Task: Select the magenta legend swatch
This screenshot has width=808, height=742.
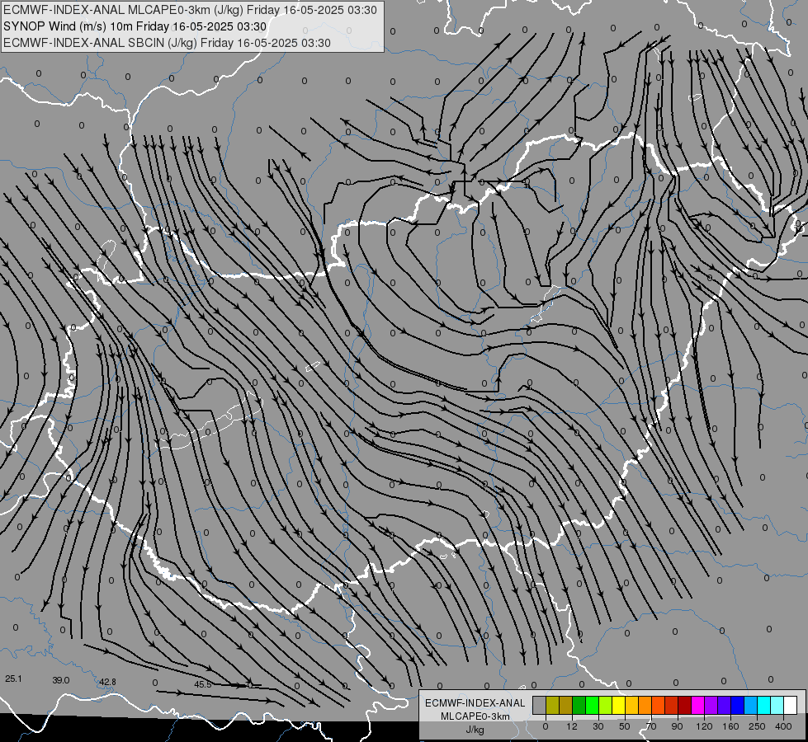Action: point(698,705)
